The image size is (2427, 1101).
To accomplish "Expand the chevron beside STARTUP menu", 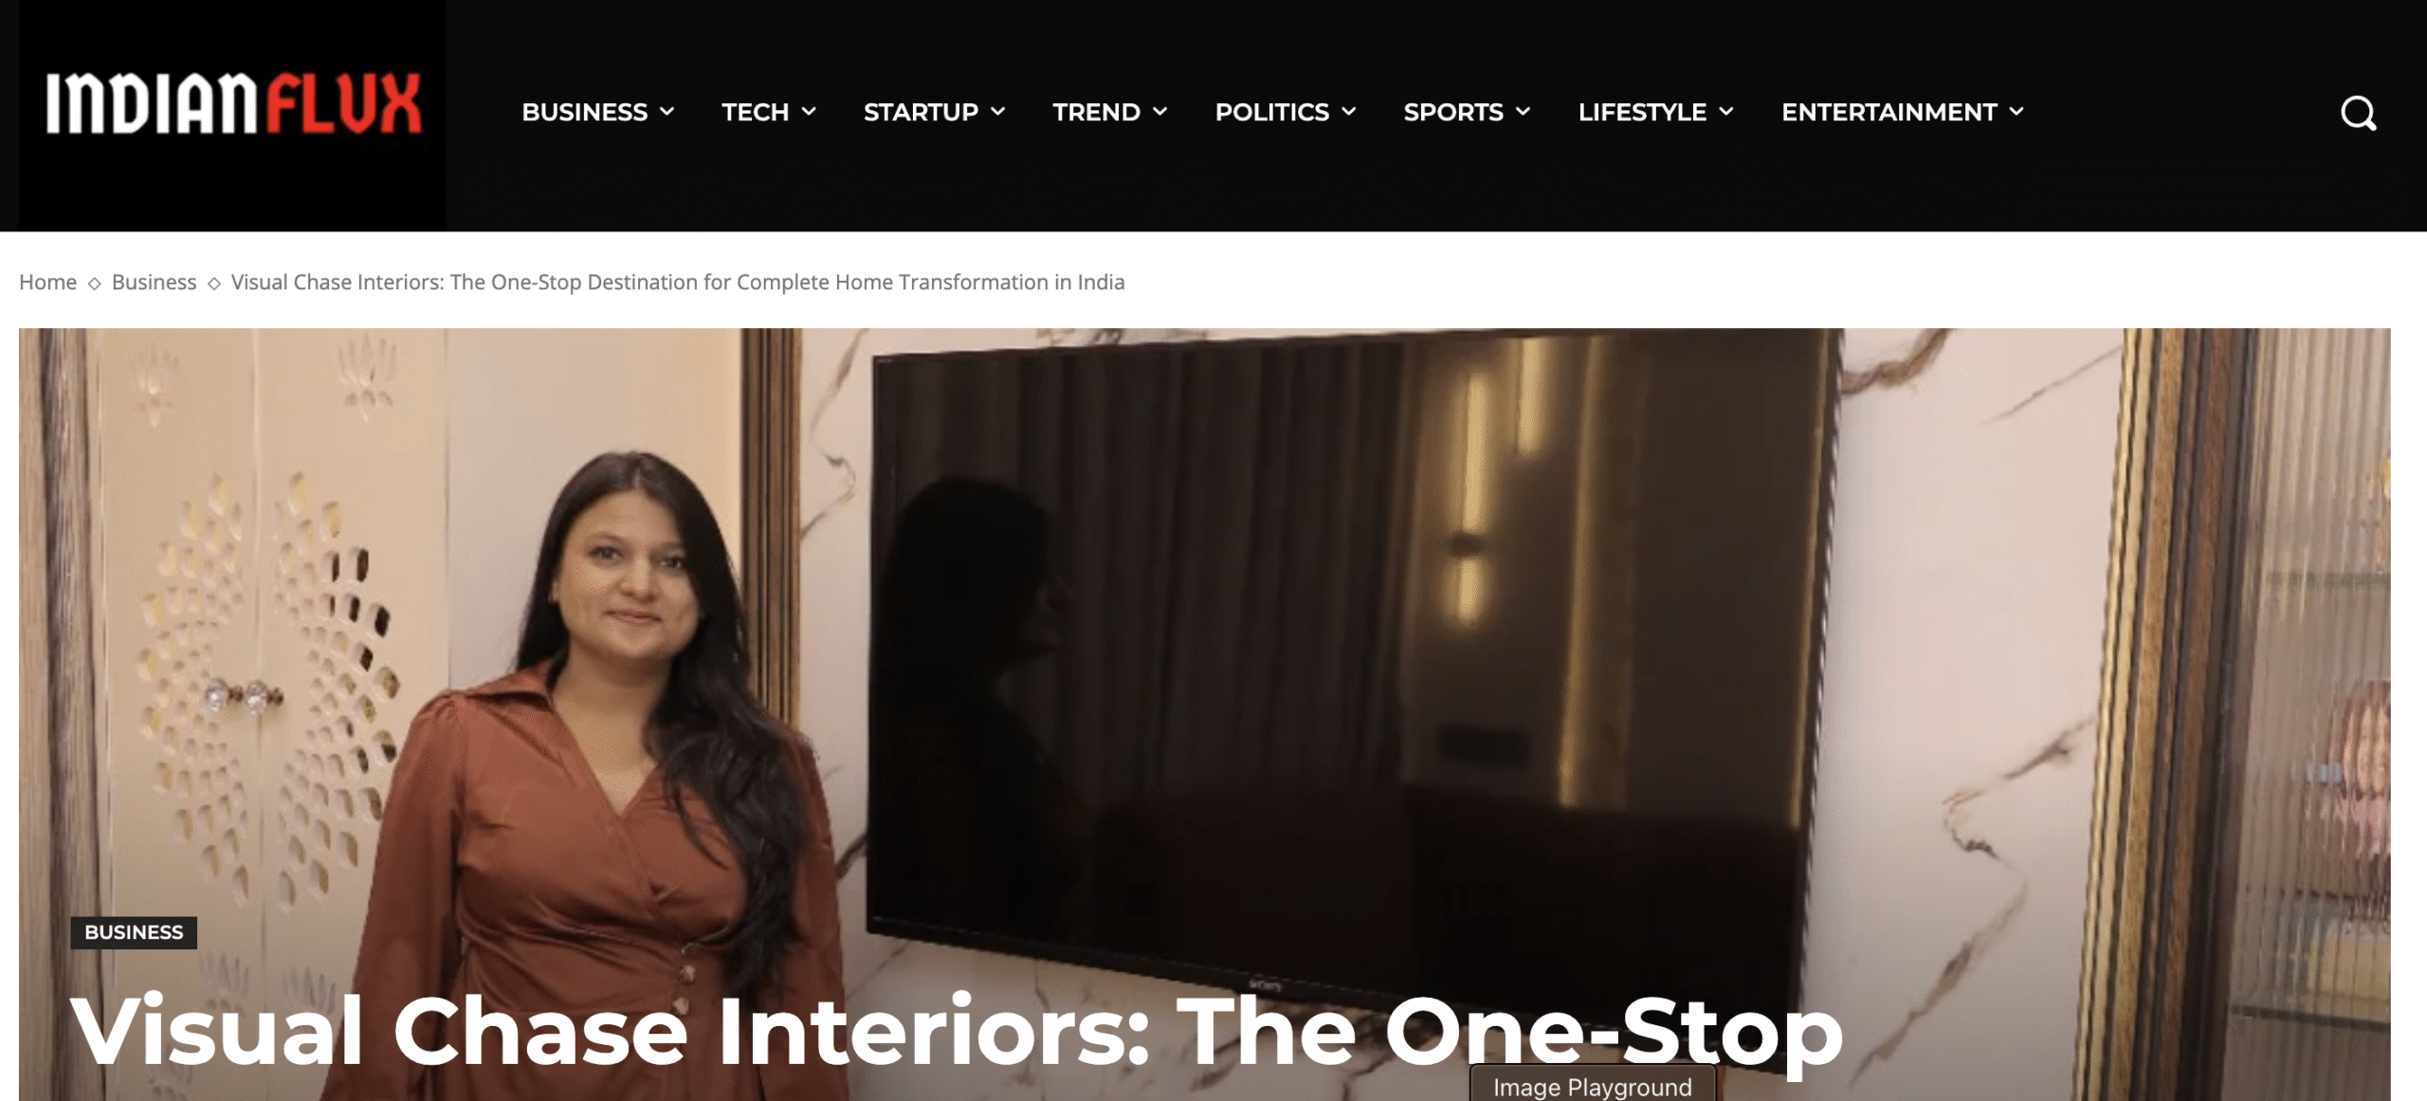I will [x=998, y=112].
